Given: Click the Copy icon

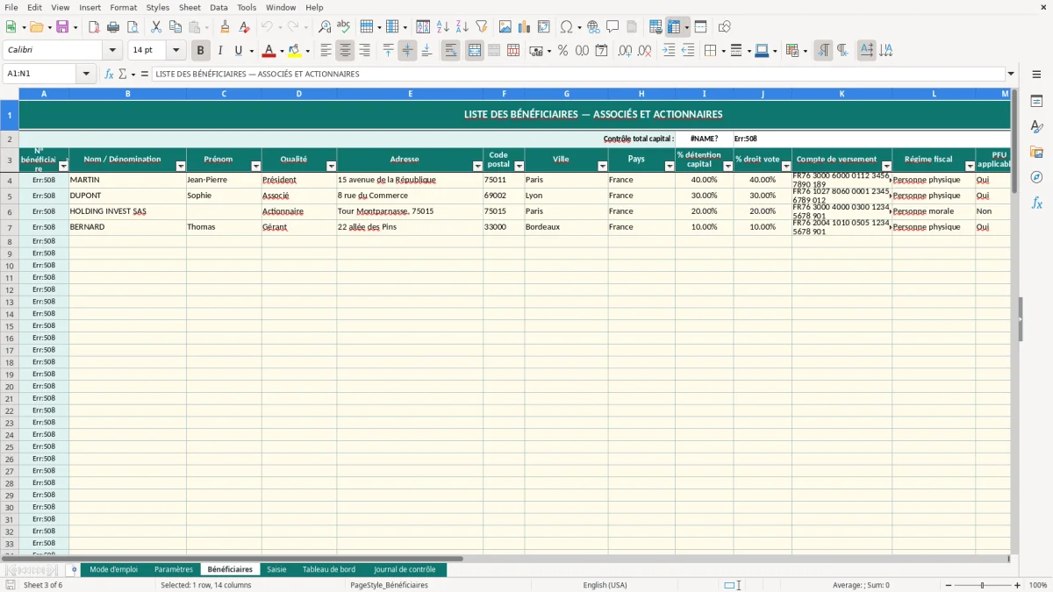Looking at the screenshot, I should [x=175, y=27].
